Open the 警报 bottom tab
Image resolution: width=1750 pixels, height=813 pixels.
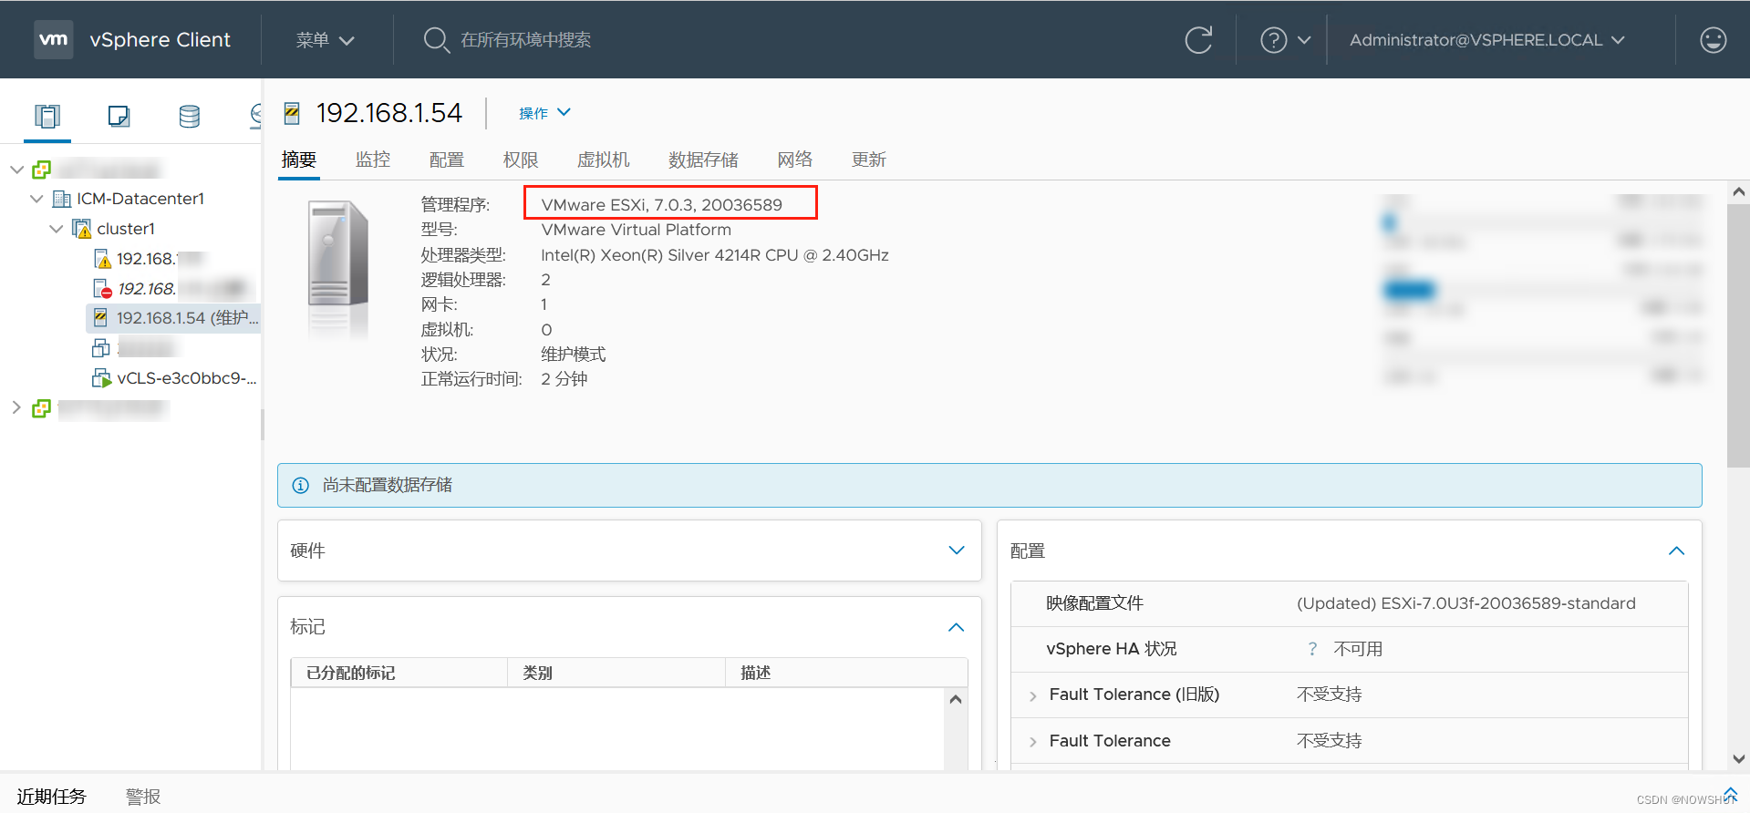(143, 796)
